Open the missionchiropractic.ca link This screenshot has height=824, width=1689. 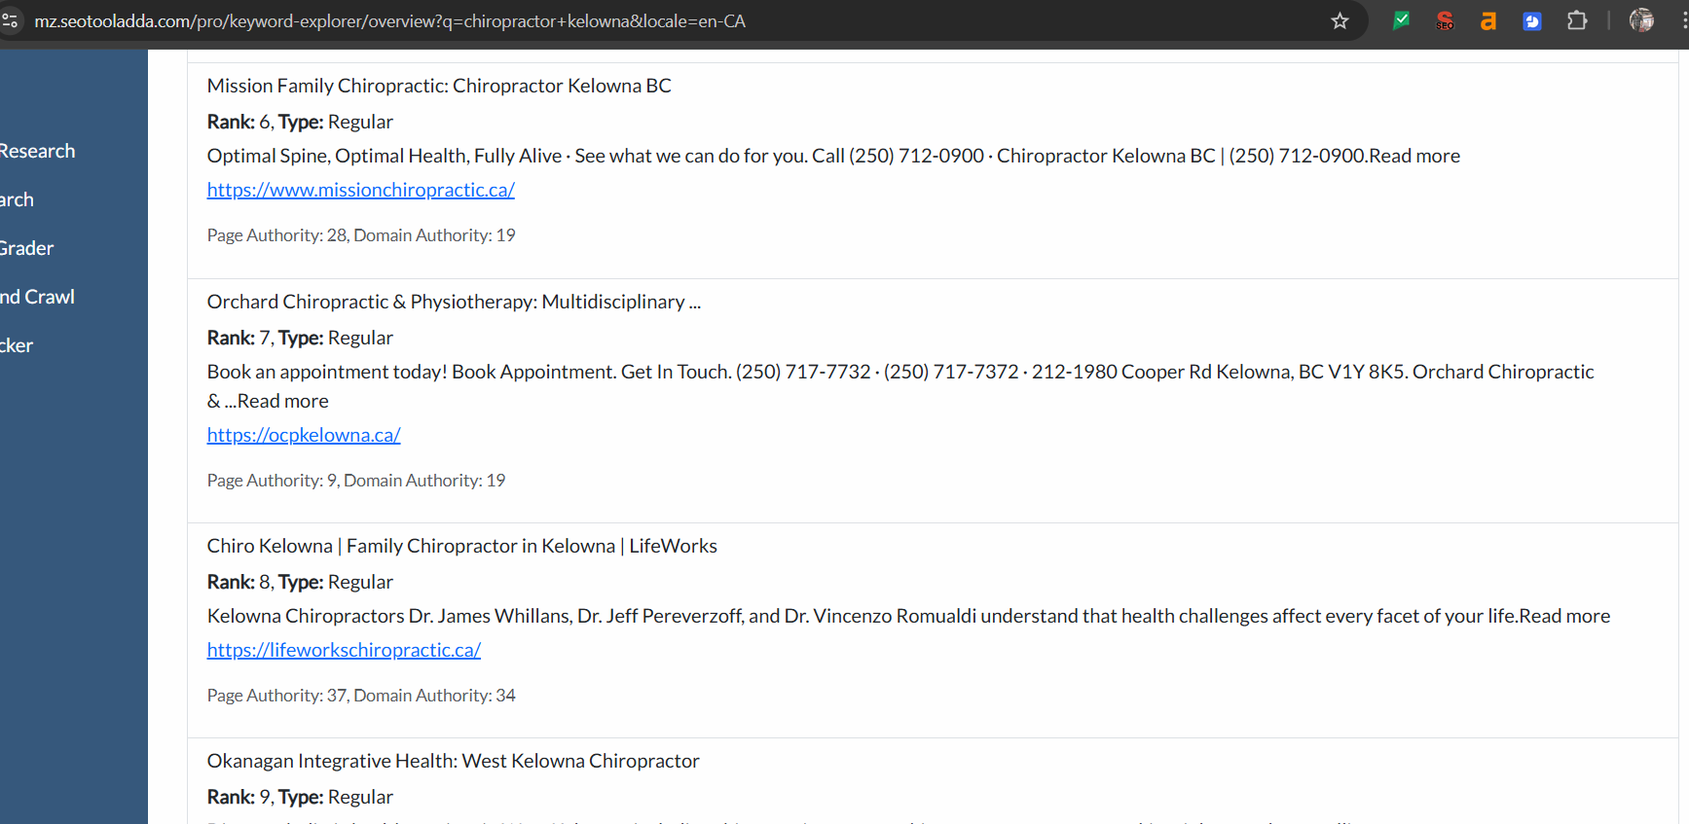pyautogui.click(x=360, y=190)
